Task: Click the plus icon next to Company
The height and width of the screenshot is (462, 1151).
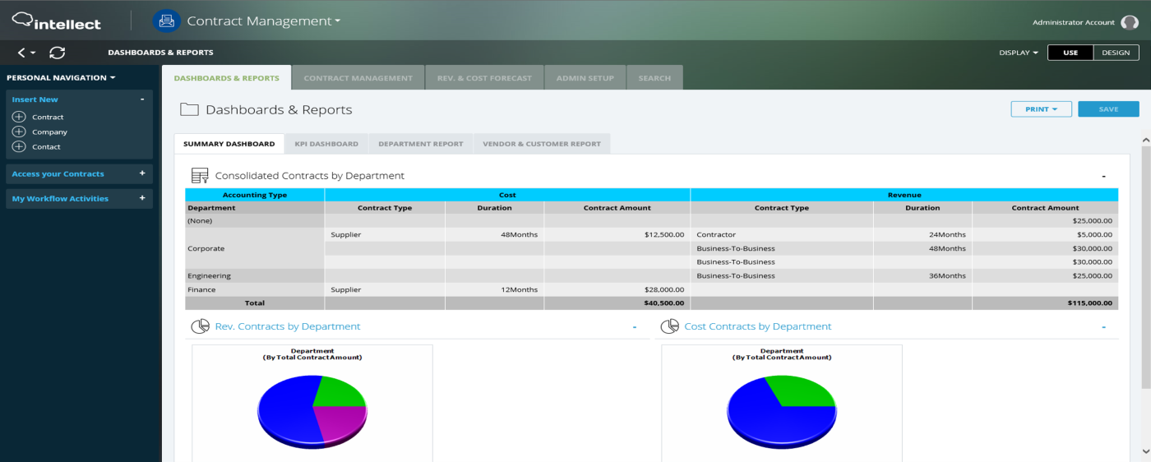Action: click(19, 132)
